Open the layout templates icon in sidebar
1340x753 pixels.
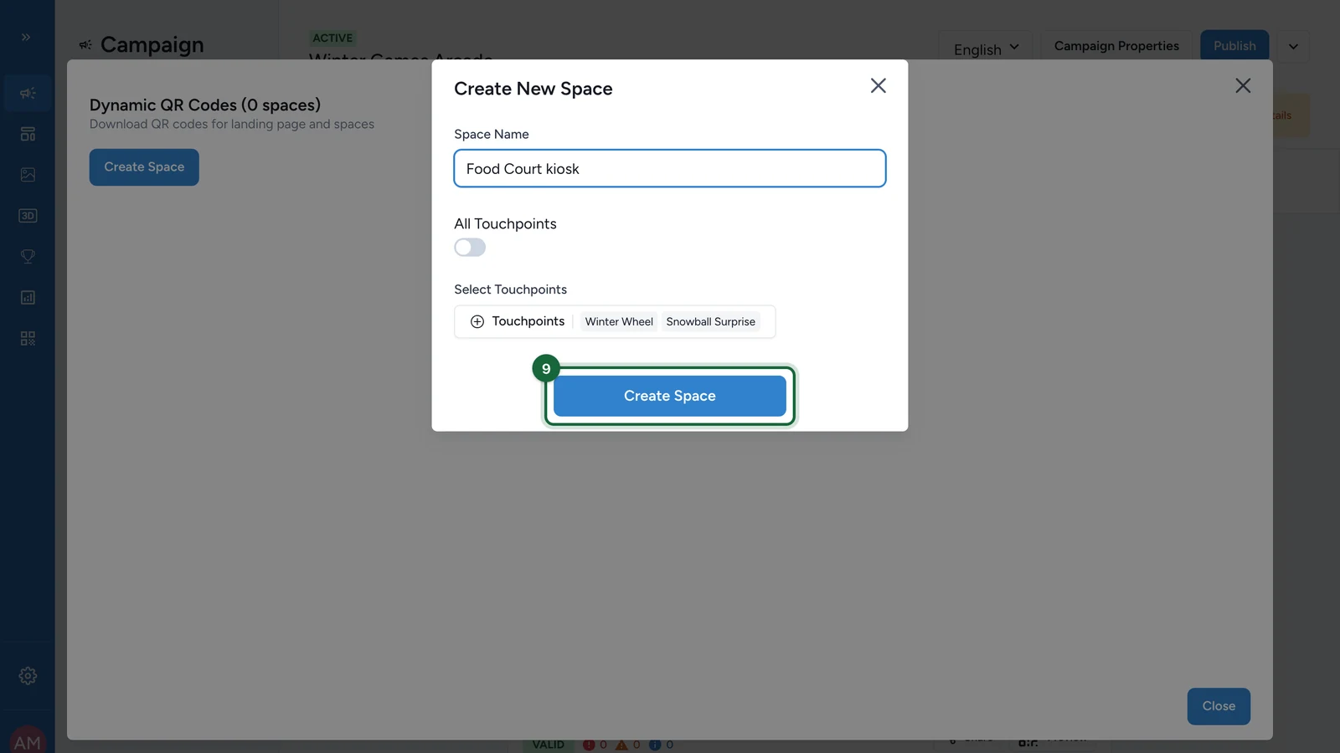point(28,134)
